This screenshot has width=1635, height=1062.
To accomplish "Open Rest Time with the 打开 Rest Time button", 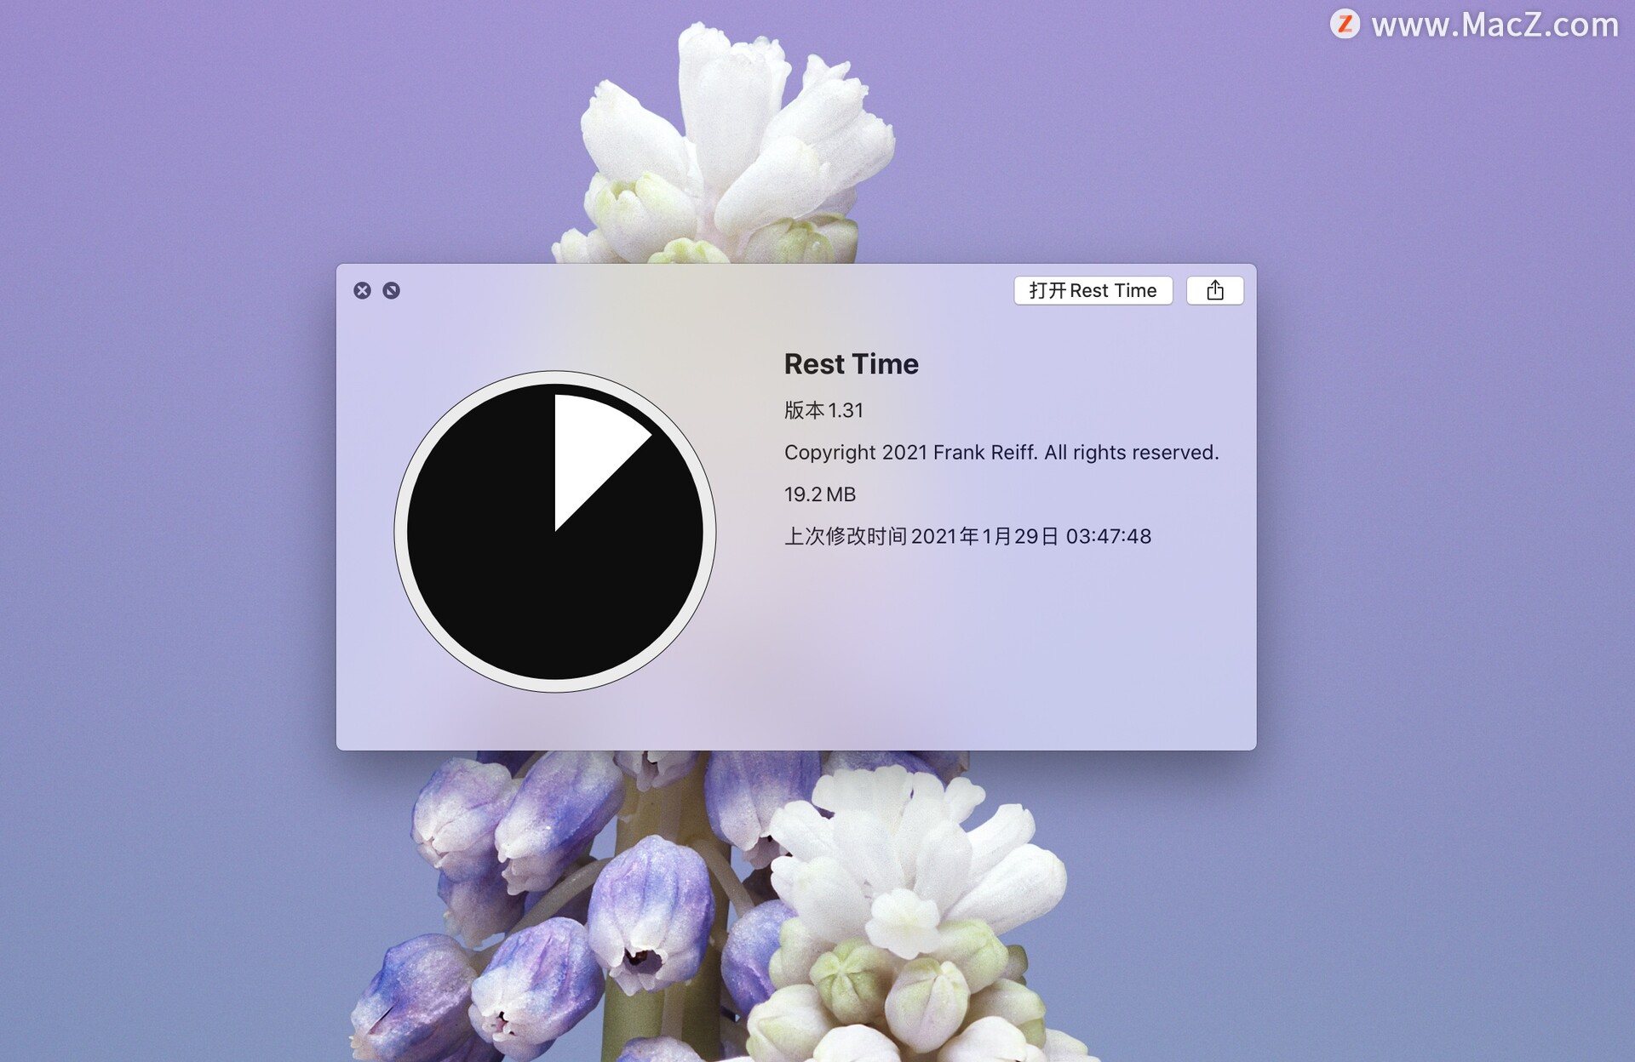I will tap(1093, 290).
